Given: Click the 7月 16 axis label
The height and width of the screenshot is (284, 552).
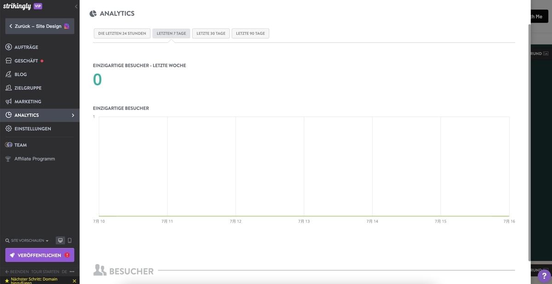Looking at the screenshot, I should (x=509, y=222).
